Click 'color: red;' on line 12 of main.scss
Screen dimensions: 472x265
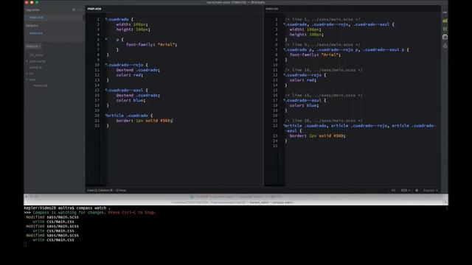tap(130, 75)
